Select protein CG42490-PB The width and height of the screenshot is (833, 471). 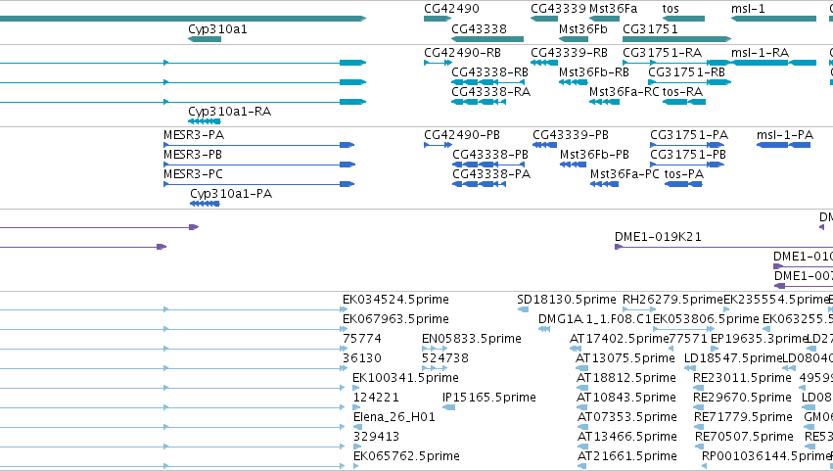click(x=462, y=135)
